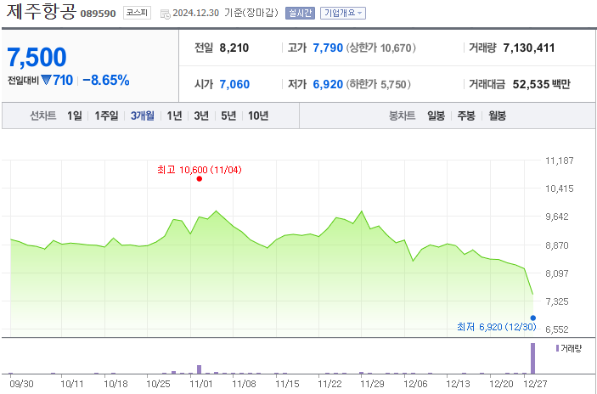
Task: Click the 11/01 volume bar
Action: point(199,369)
